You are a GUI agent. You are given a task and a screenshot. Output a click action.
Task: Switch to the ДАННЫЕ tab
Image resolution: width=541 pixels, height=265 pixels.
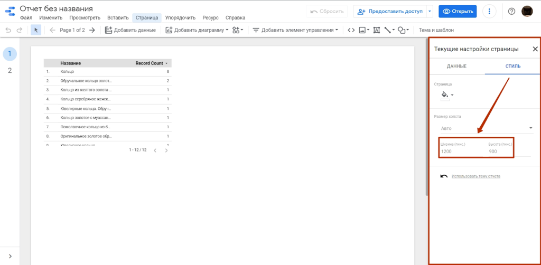456,66
